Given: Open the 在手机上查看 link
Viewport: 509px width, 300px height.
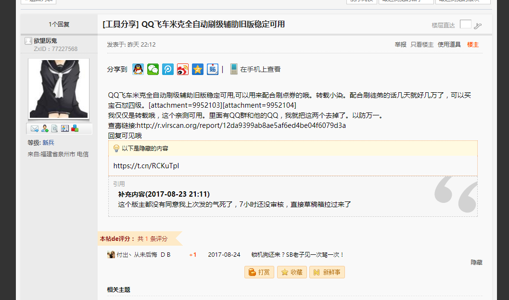Looking at the screenshot, I should (x=260, y=69).
